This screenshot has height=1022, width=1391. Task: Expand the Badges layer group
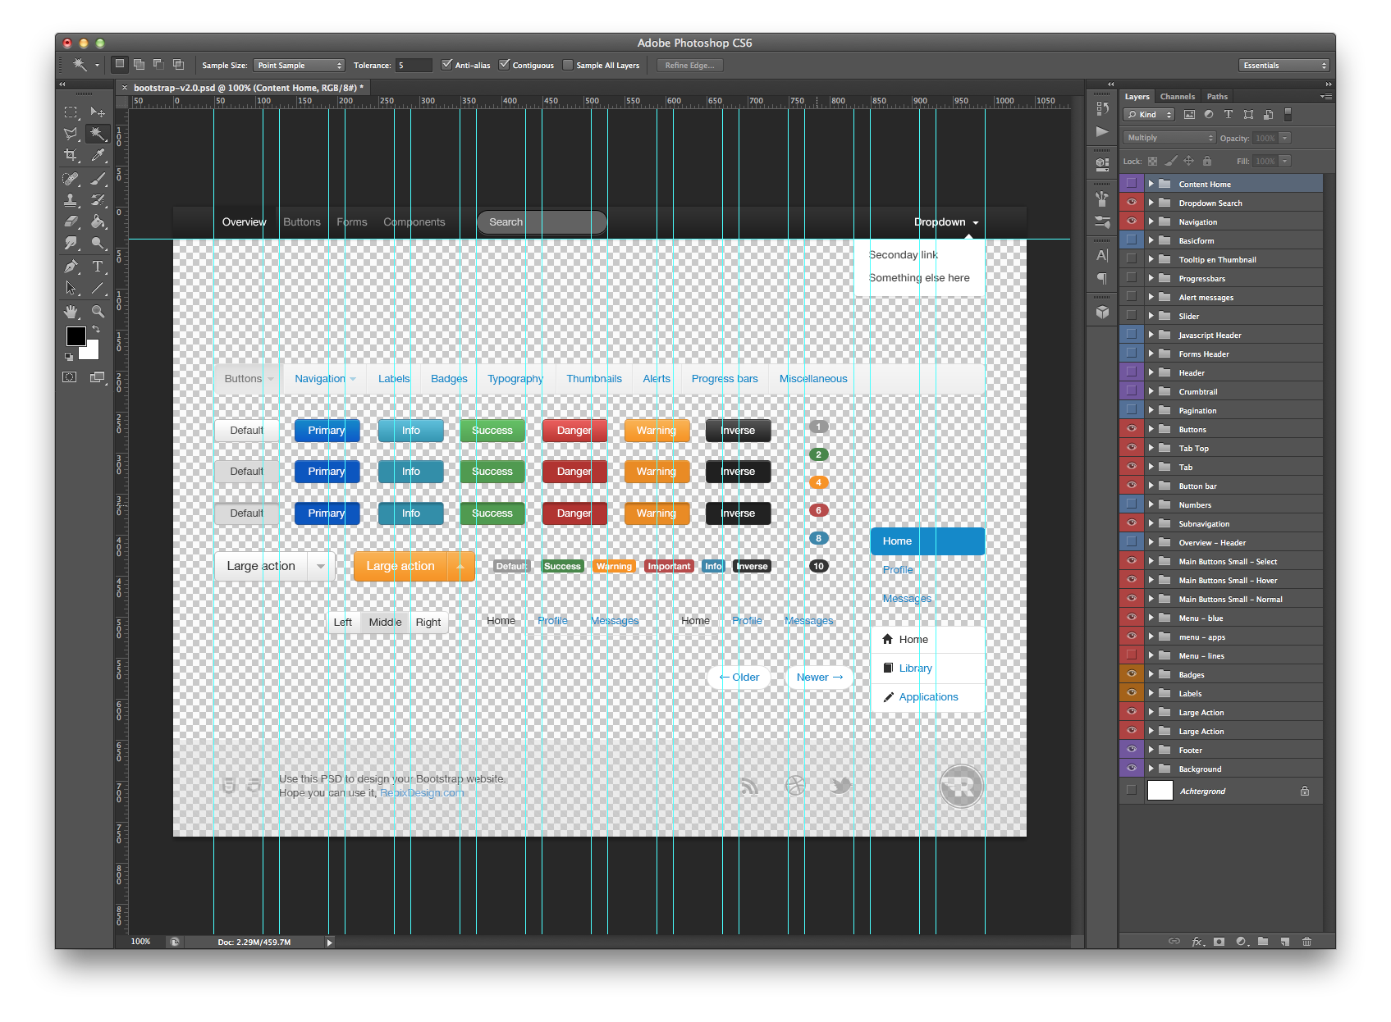click(x=1151, y=674)
